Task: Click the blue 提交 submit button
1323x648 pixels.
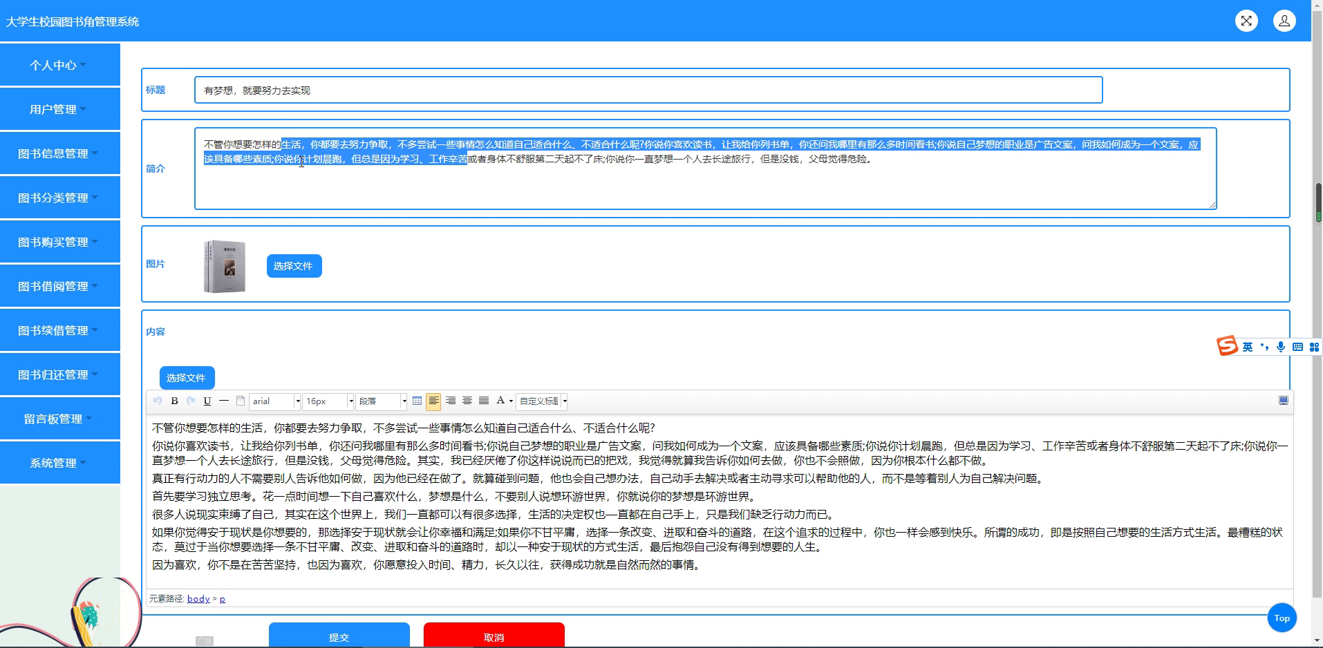Action: tap(339, 635)
